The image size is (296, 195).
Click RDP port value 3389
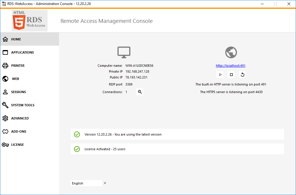129,84
